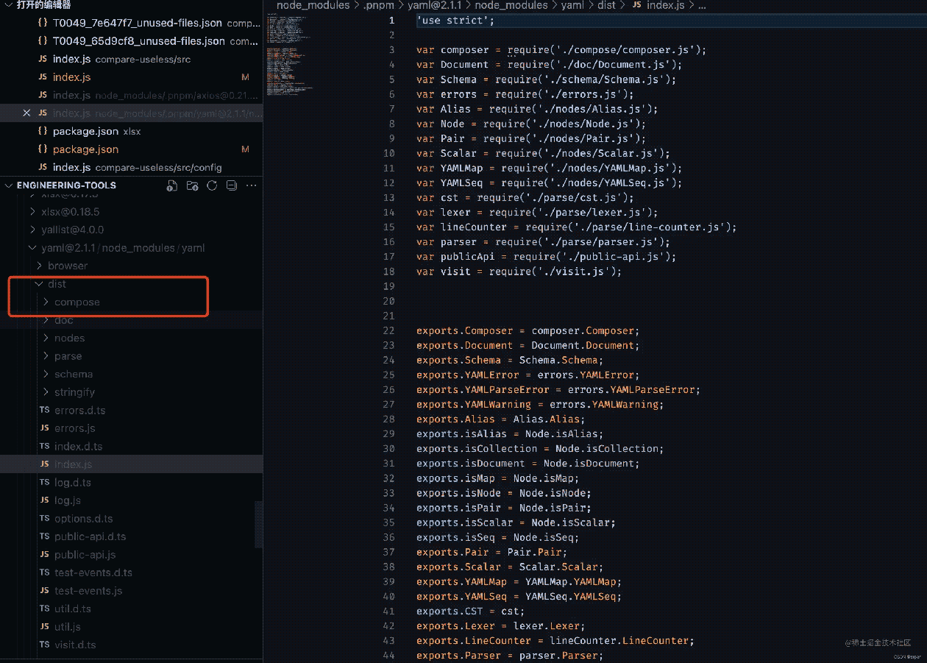Click exports.YAMLParseError on line 26
Screen dimensions: 927x663
click(483, 389)
